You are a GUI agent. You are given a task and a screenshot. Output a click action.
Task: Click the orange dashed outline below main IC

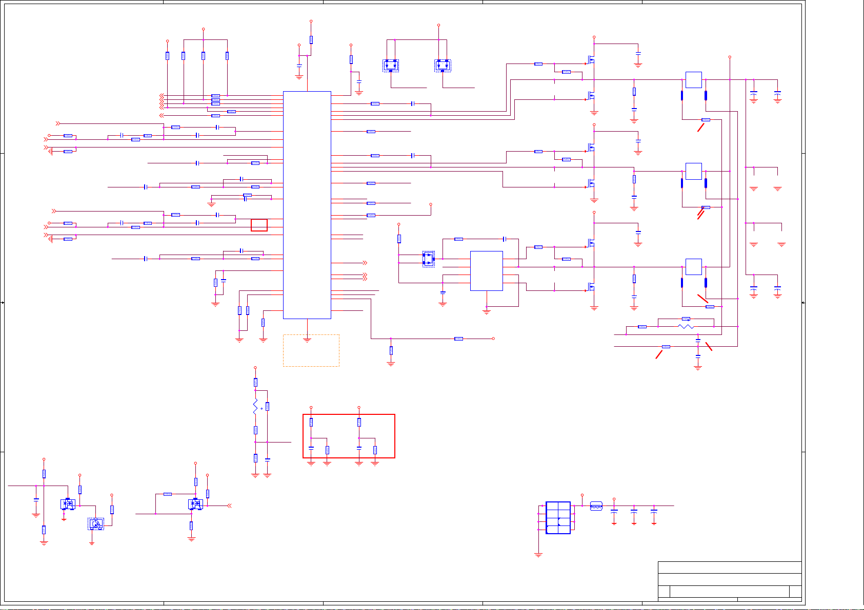click(x=311, y=351)
